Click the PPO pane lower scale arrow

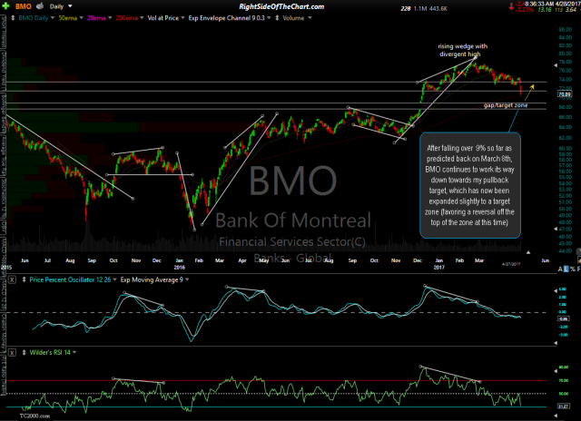tap(556, 343)
